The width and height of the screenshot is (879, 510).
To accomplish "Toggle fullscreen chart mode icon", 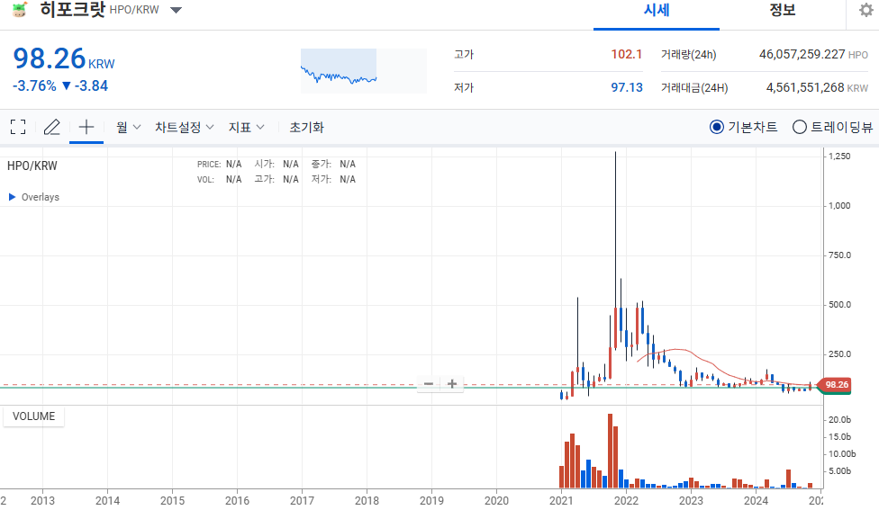I will pos(18,127).
